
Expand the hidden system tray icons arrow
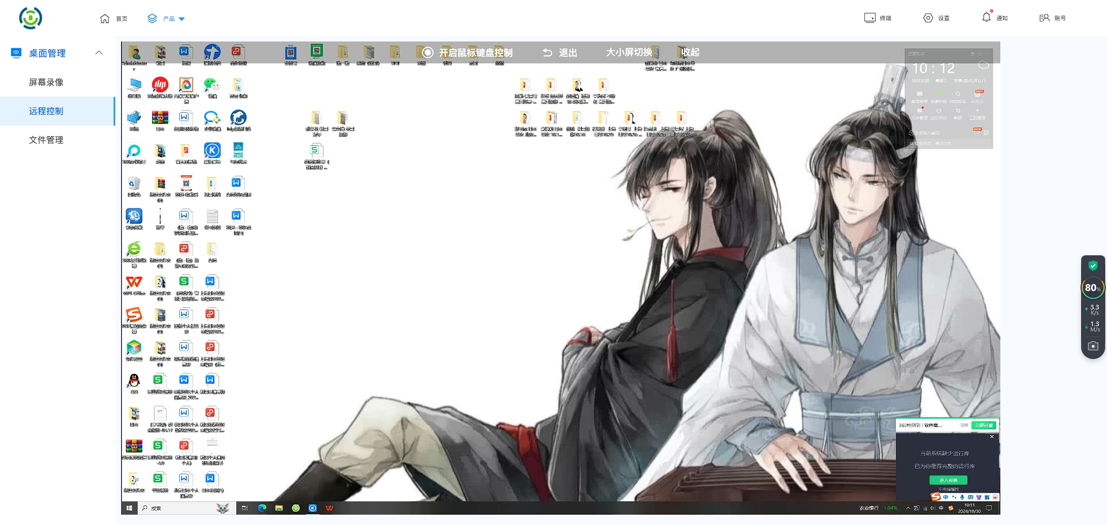[908, 508]
